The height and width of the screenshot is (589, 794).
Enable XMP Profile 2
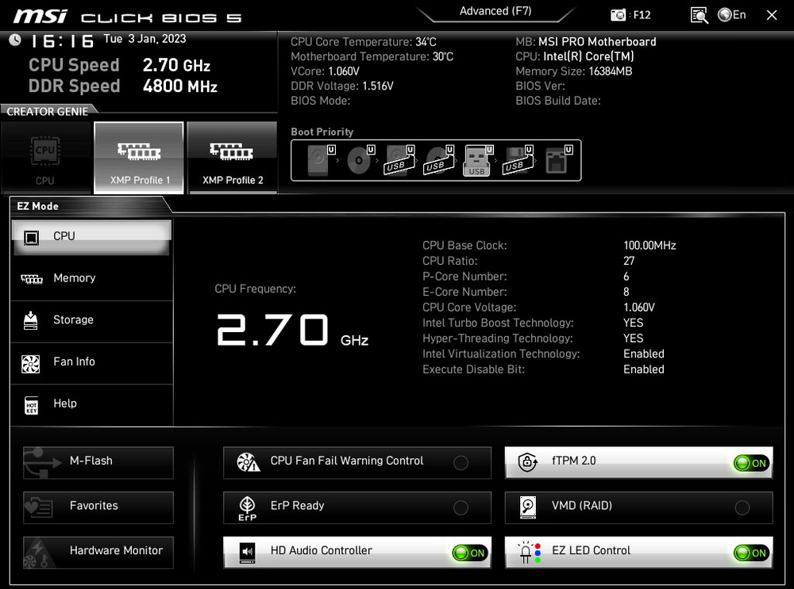(233, 158)
